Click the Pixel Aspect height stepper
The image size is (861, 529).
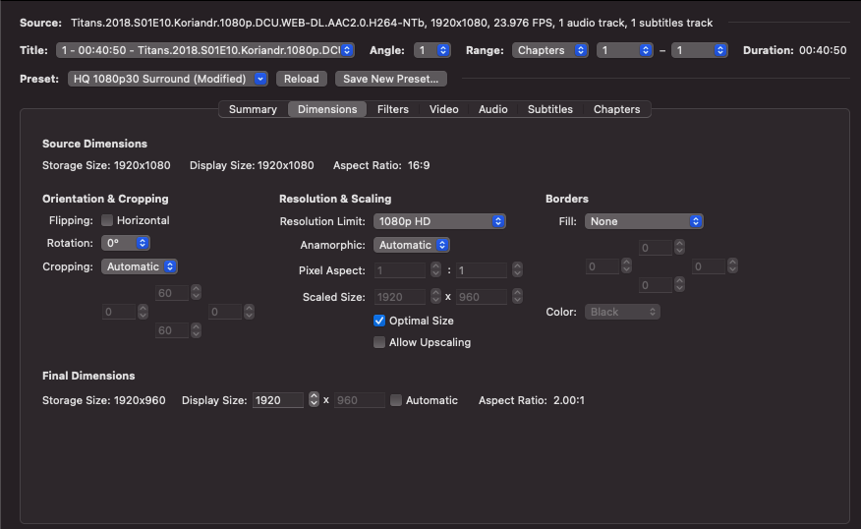(x=517, y=269)
